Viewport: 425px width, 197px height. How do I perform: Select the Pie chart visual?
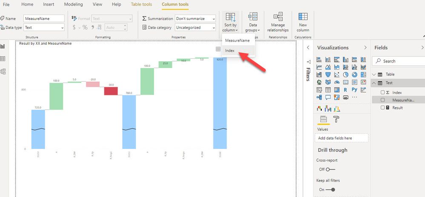tap(345, 74)
